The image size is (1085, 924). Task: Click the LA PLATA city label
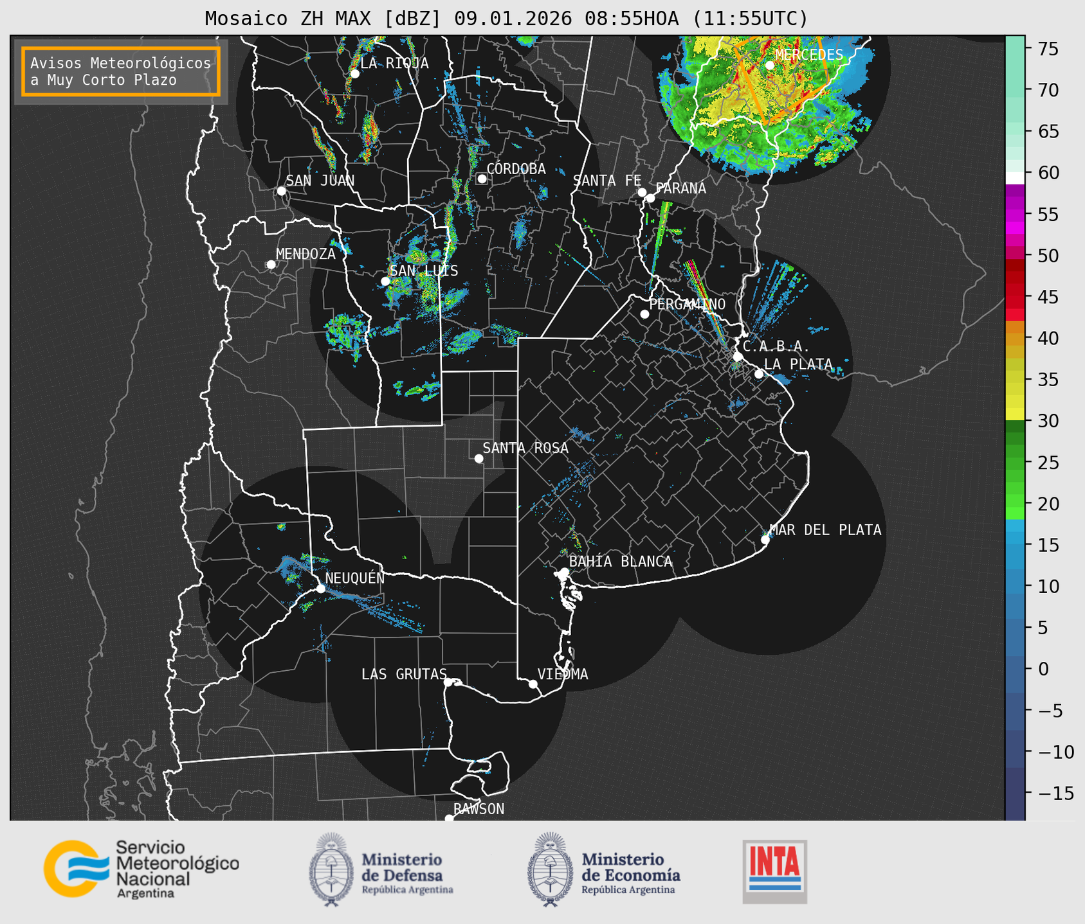point(798,364)
